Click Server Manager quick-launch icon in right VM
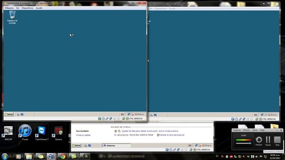285x160 pixels. (x=151, y=115)
